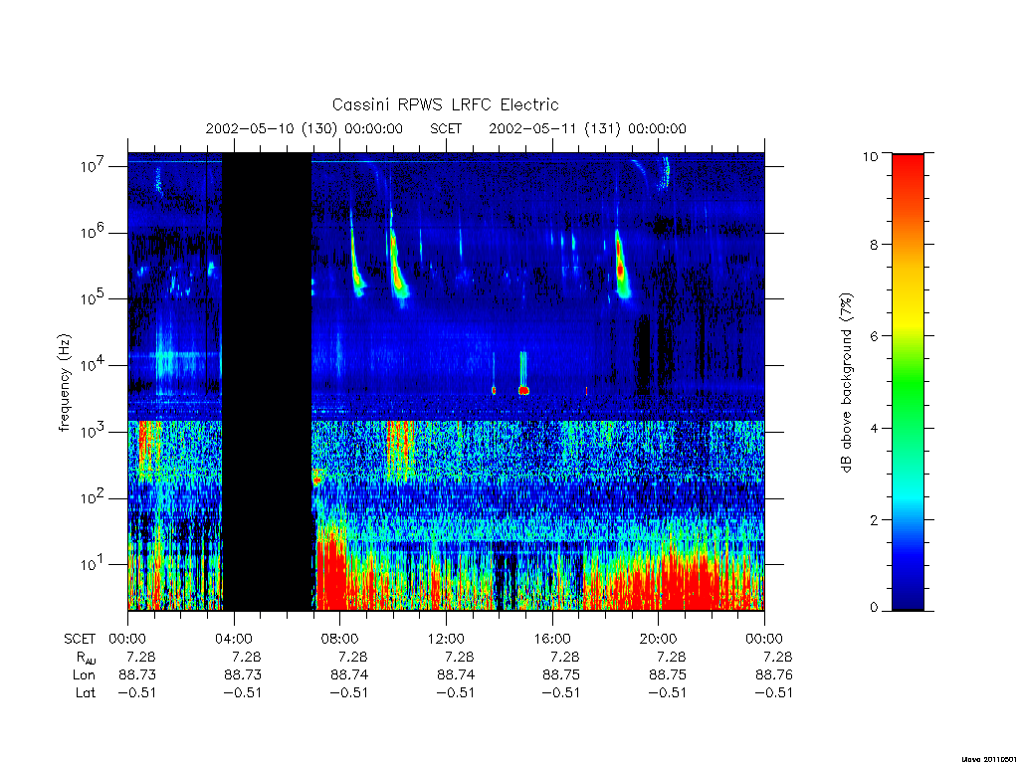Screen dimensions: 1019x764
Task: Click the 12:00 time axis label
Action: pos(446,639)
